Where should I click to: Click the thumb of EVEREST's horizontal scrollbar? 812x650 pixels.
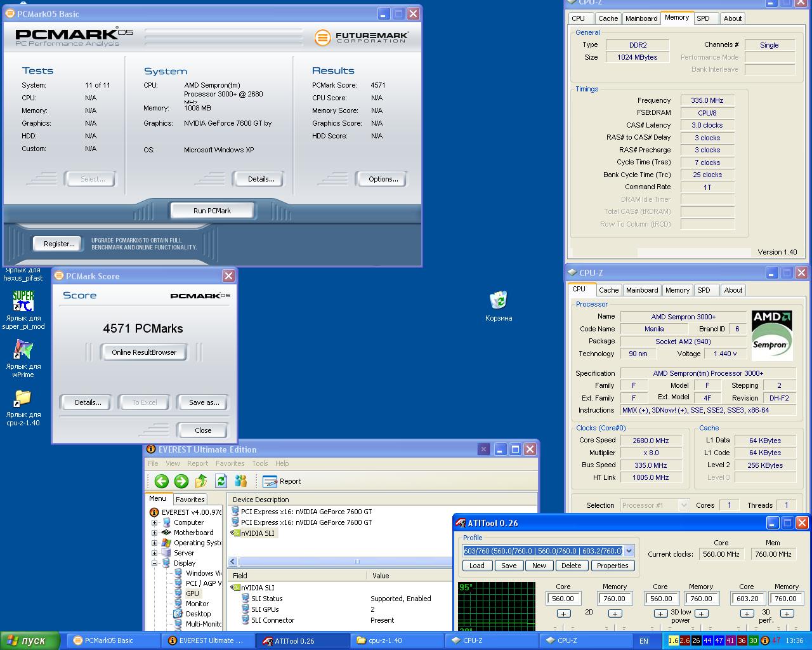[357, 562]
